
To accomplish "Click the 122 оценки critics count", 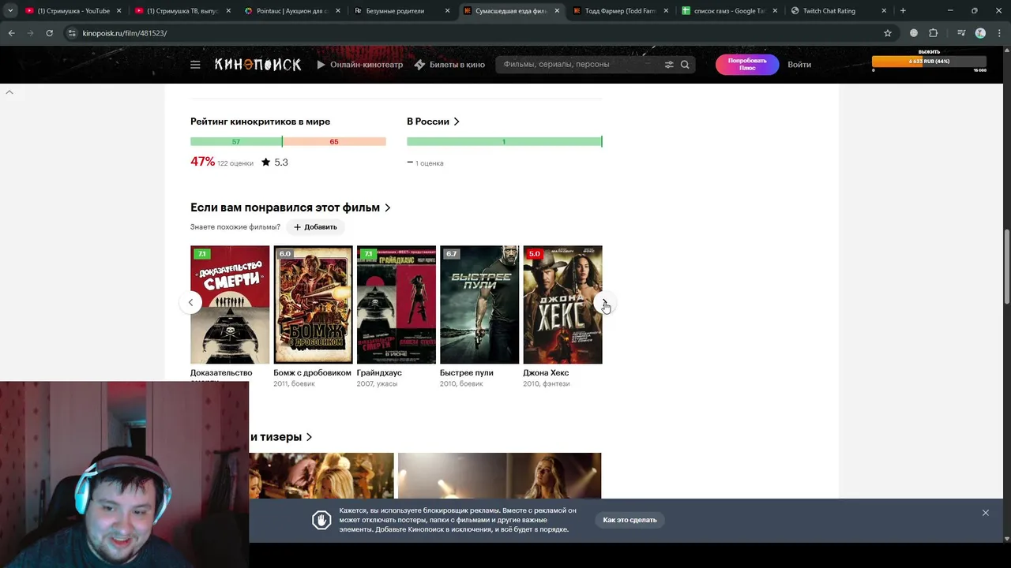I will (235, 163).
